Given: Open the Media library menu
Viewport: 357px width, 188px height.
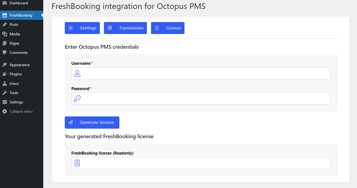Looking at the screenshot, I should coord(21,34).
